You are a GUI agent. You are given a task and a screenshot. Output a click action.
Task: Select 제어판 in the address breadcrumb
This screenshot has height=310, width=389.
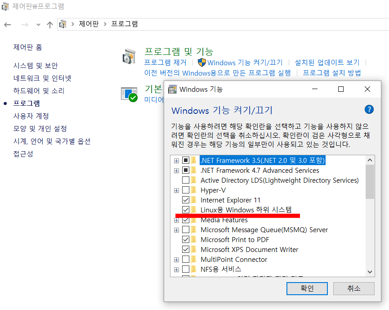click(x=89, y=24)
